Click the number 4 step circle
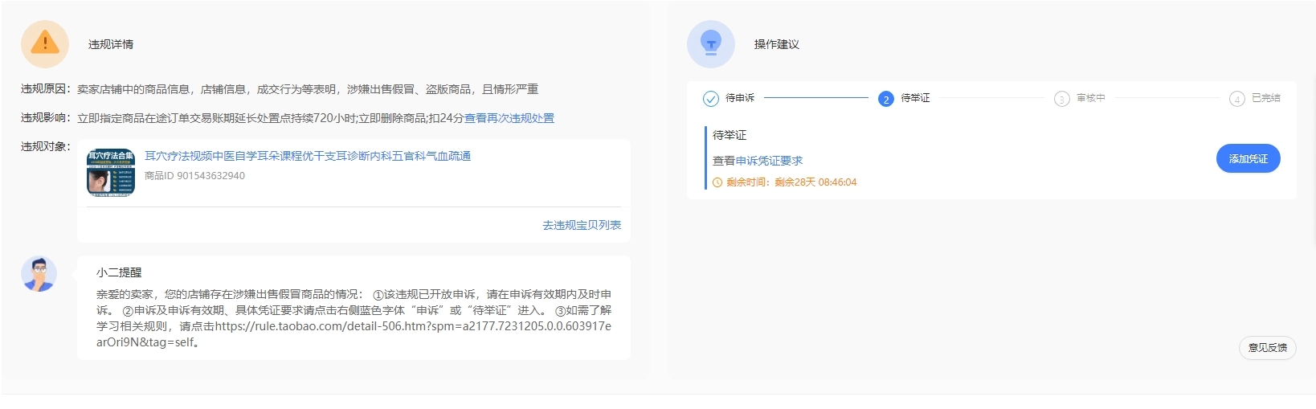The height and width of the screenshot is (409, 1316). [1236, 99]
